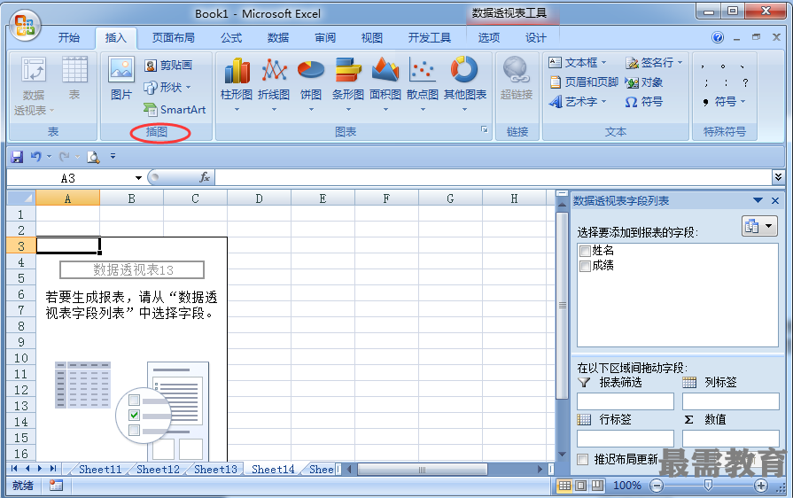The image size is (793, 498).
Task: Click the 100% zoom level
Action: (627, 486)
